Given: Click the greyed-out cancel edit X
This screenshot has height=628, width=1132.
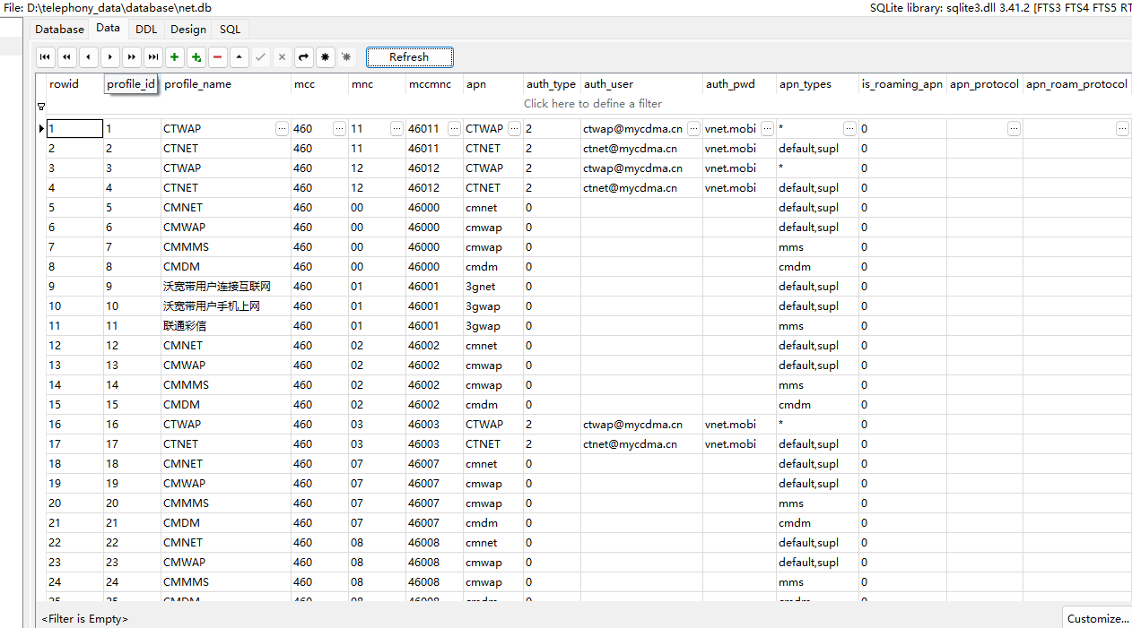Looking at the screenshot, I should click(x=283, y=57).
